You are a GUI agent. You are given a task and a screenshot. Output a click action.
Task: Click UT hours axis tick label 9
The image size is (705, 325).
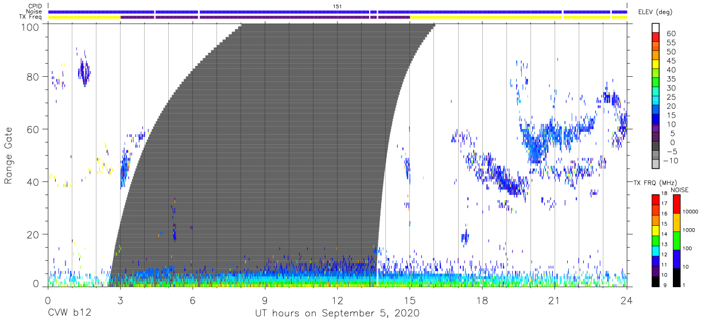(265, 300)
